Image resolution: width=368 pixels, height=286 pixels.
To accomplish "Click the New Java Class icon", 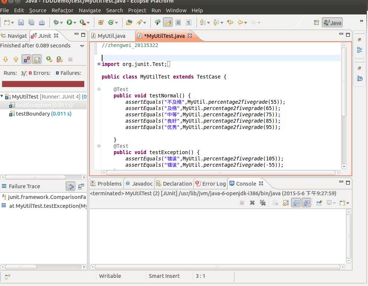I will click(x=111, y=23).
